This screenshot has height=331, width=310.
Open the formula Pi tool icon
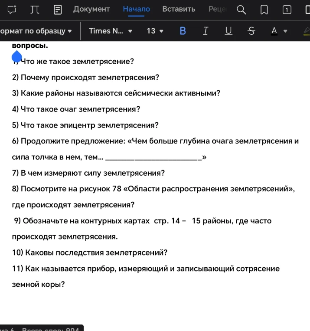(x=35, y=10)
